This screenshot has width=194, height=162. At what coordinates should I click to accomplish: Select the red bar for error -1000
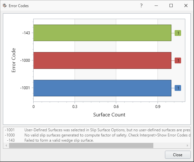[102, 60]
